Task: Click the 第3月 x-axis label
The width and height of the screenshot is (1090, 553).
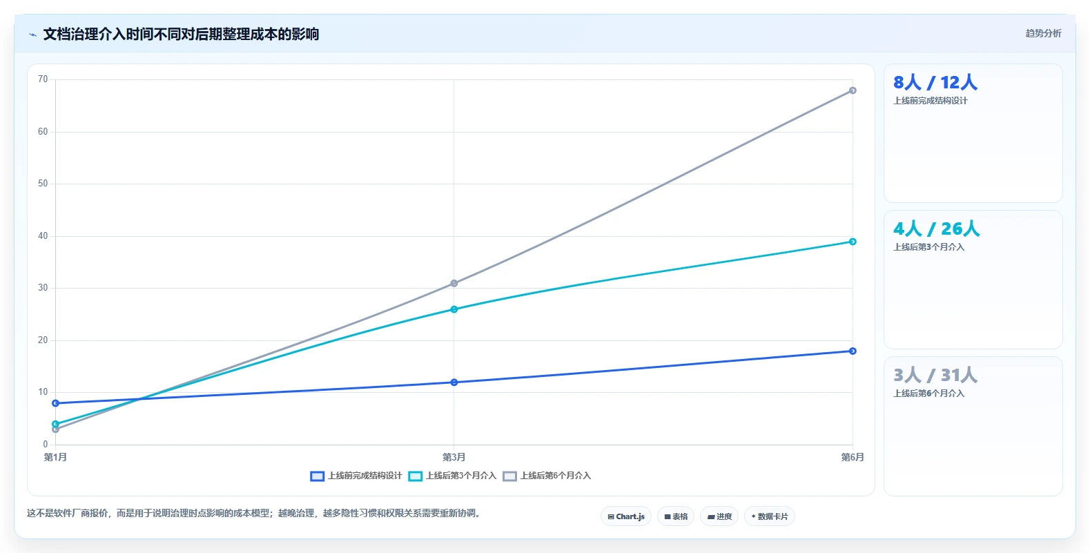Action: 454,457
